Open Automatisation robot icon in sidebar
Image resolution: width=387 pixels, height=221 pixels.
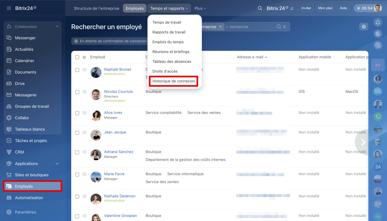point(9,198)
